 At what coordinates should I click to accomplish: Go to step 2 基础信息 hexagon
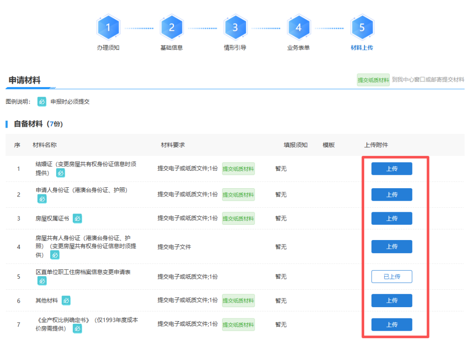click(x=171, y=27)
